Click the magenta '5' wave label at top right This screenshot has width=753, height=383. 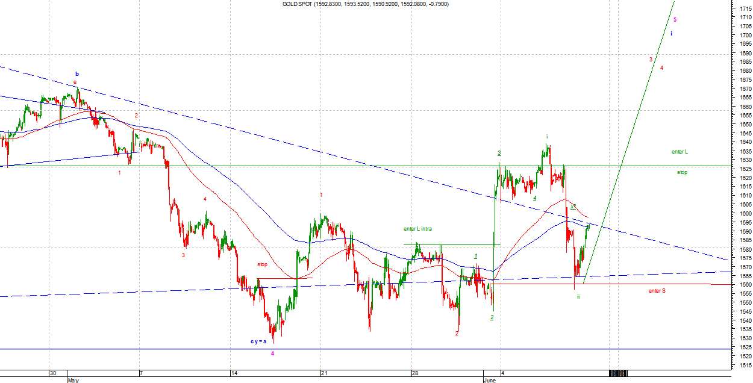[x=675, y=20]
